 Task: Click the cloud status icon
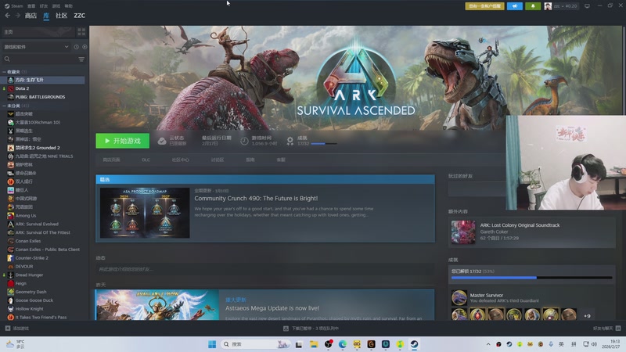click(162, 141)
